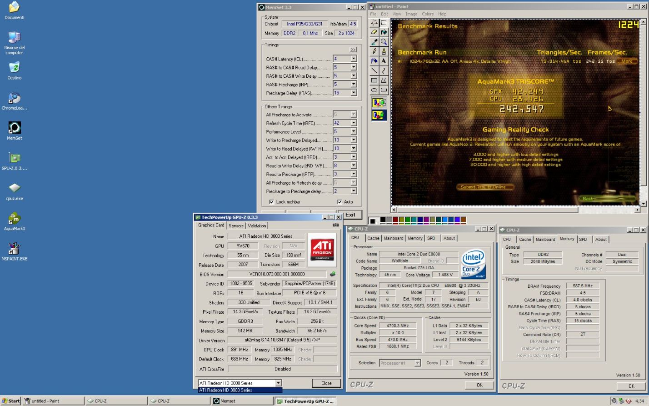Image resolution: width=649 pixels, height=406 pixels.
Task: Open Mainboard tab in left CPU-Z window
Action: [x=394, y=238]
